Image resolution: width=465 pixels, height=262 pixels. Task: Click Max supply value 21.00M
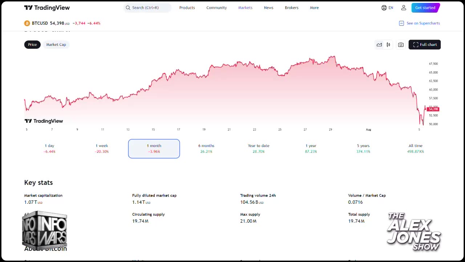tap(248, 221)
